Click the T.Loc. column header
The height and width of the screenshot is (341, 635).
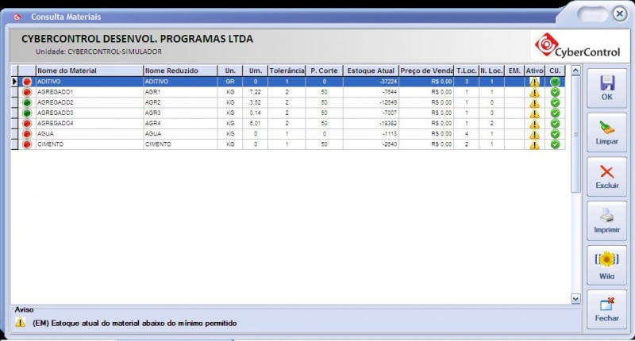click(x=467, y=71)
